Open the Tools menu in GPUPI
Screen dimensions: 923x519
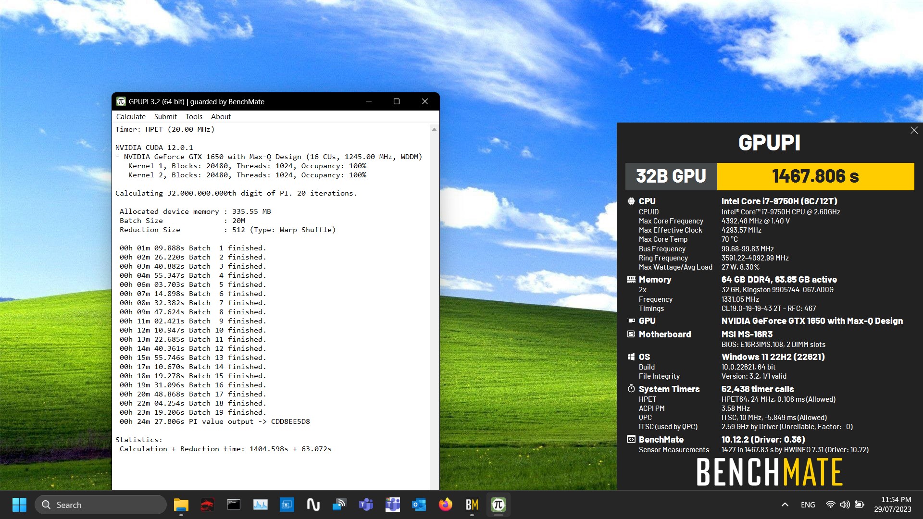click(x=194, y=117)
